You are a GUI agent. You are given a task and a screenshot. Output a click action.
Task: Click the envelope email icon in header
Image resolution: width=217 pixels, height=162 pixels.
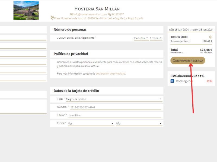72,14
